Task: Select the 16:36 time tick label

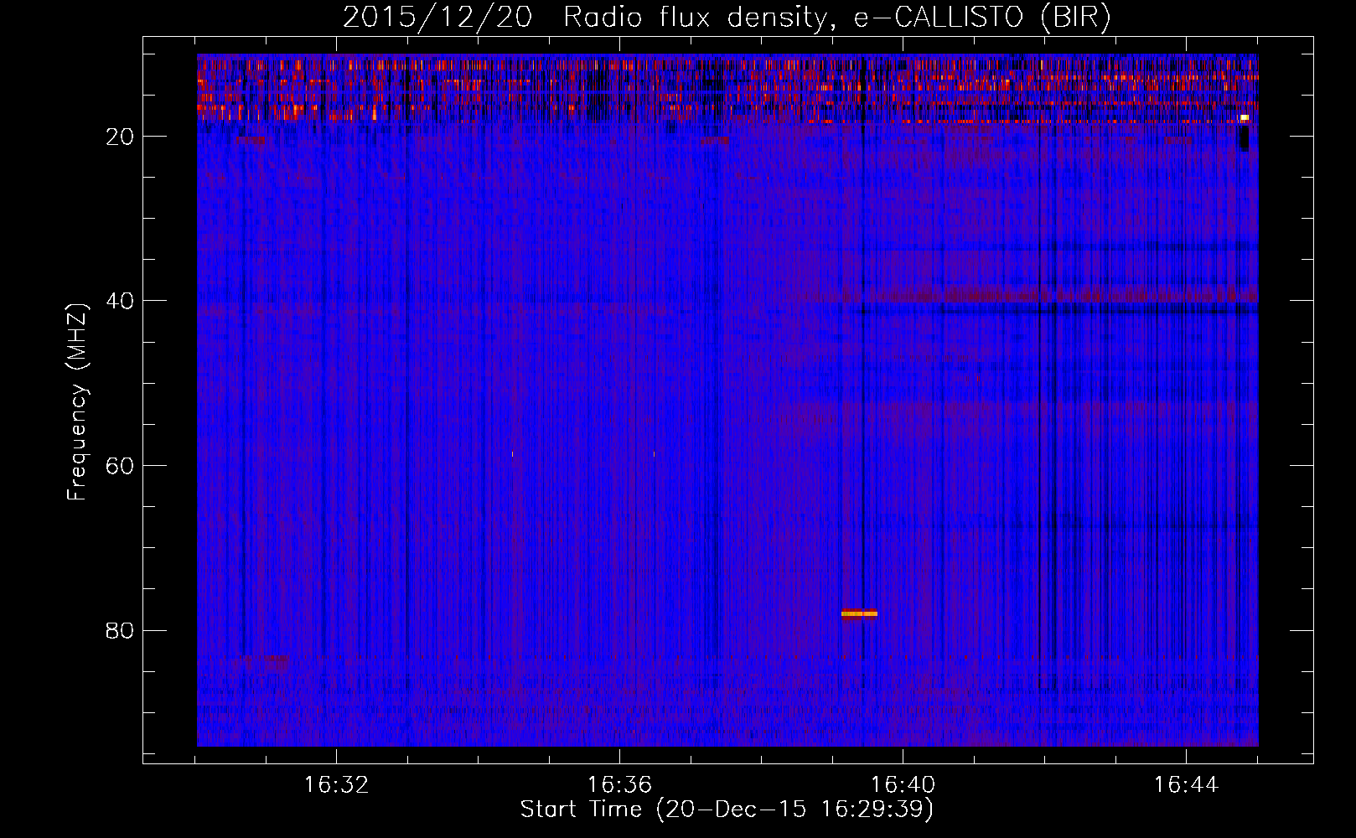Action: 619,785
